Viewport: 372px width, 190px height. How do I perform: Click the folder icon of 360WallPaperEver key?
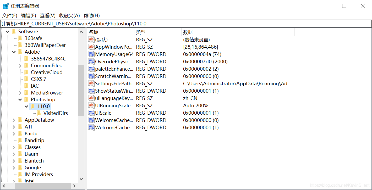point(20,45)
